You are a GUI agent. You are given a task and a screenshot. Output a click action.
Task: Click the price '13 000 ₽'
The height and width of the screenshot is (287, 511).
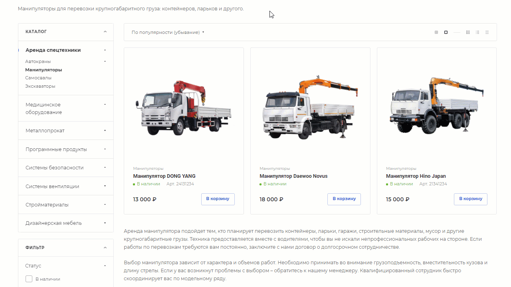pos(145,199)
